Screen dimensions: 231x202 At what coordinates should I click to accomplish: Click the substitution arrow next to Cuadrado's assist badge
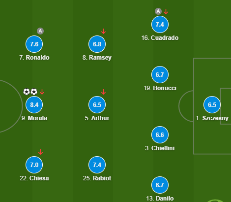point(166,11)
